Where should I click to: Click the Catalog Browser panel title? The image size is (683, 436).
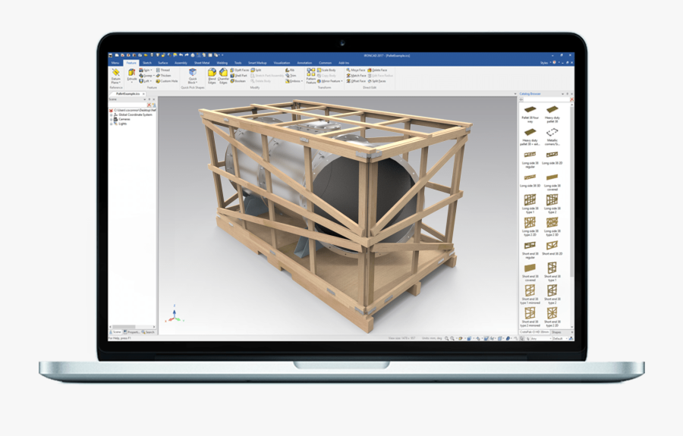click(x=531, y=93)
